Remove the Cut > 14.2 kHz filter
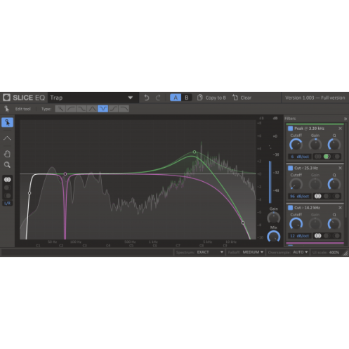This screenshot has width=349, height=349. (x=340, y=208)
